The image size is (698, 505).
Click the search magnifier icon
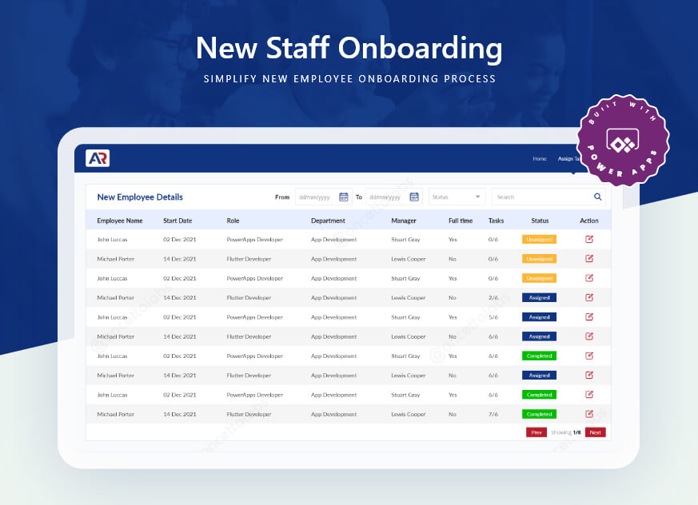[598, 197]
